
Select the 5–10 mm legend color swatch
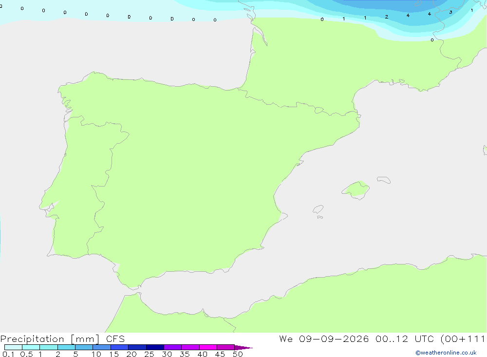point(84,347)
